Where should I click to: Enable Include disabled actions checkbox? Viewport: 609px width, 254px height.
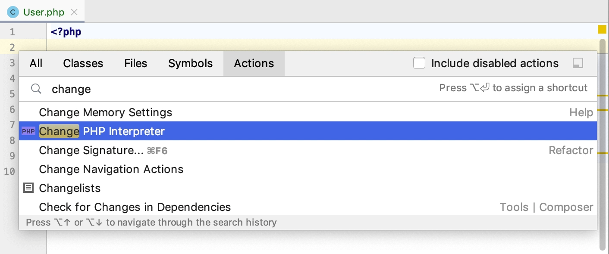(x=419, y=63)
